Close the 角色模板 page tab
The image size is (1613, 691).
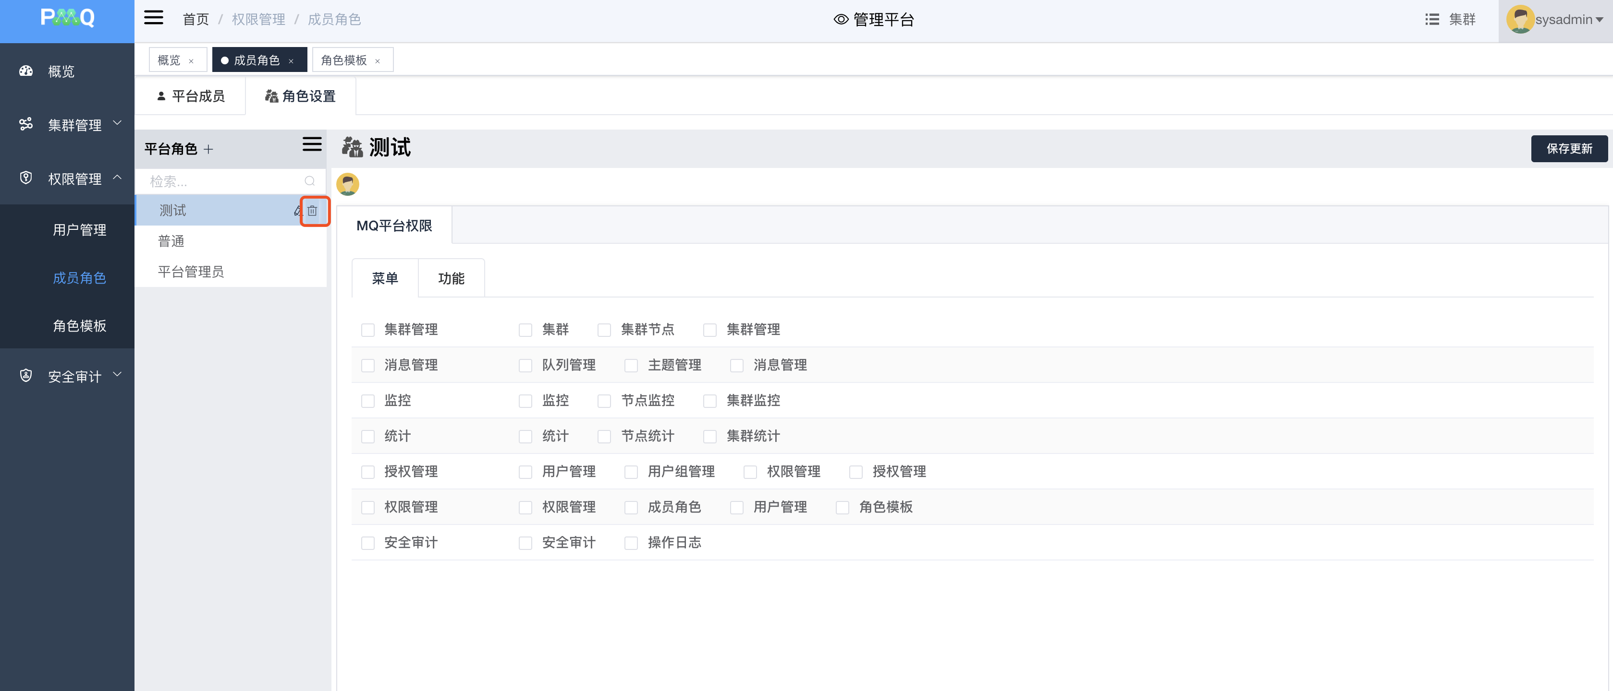378,60
